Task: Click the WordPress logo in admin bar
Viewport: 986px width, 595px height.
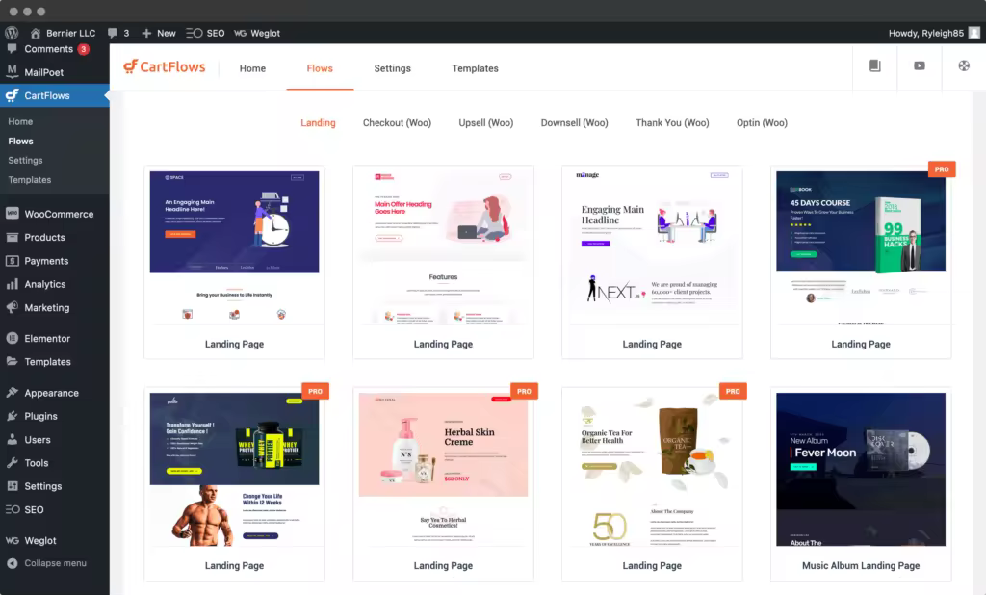Action: click(x=12, y=33)
